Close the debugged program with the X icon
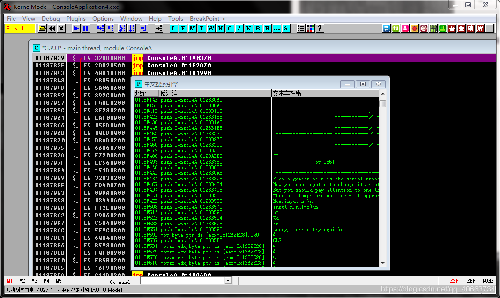The image size is (500, 298). click(x=61, y=29)
